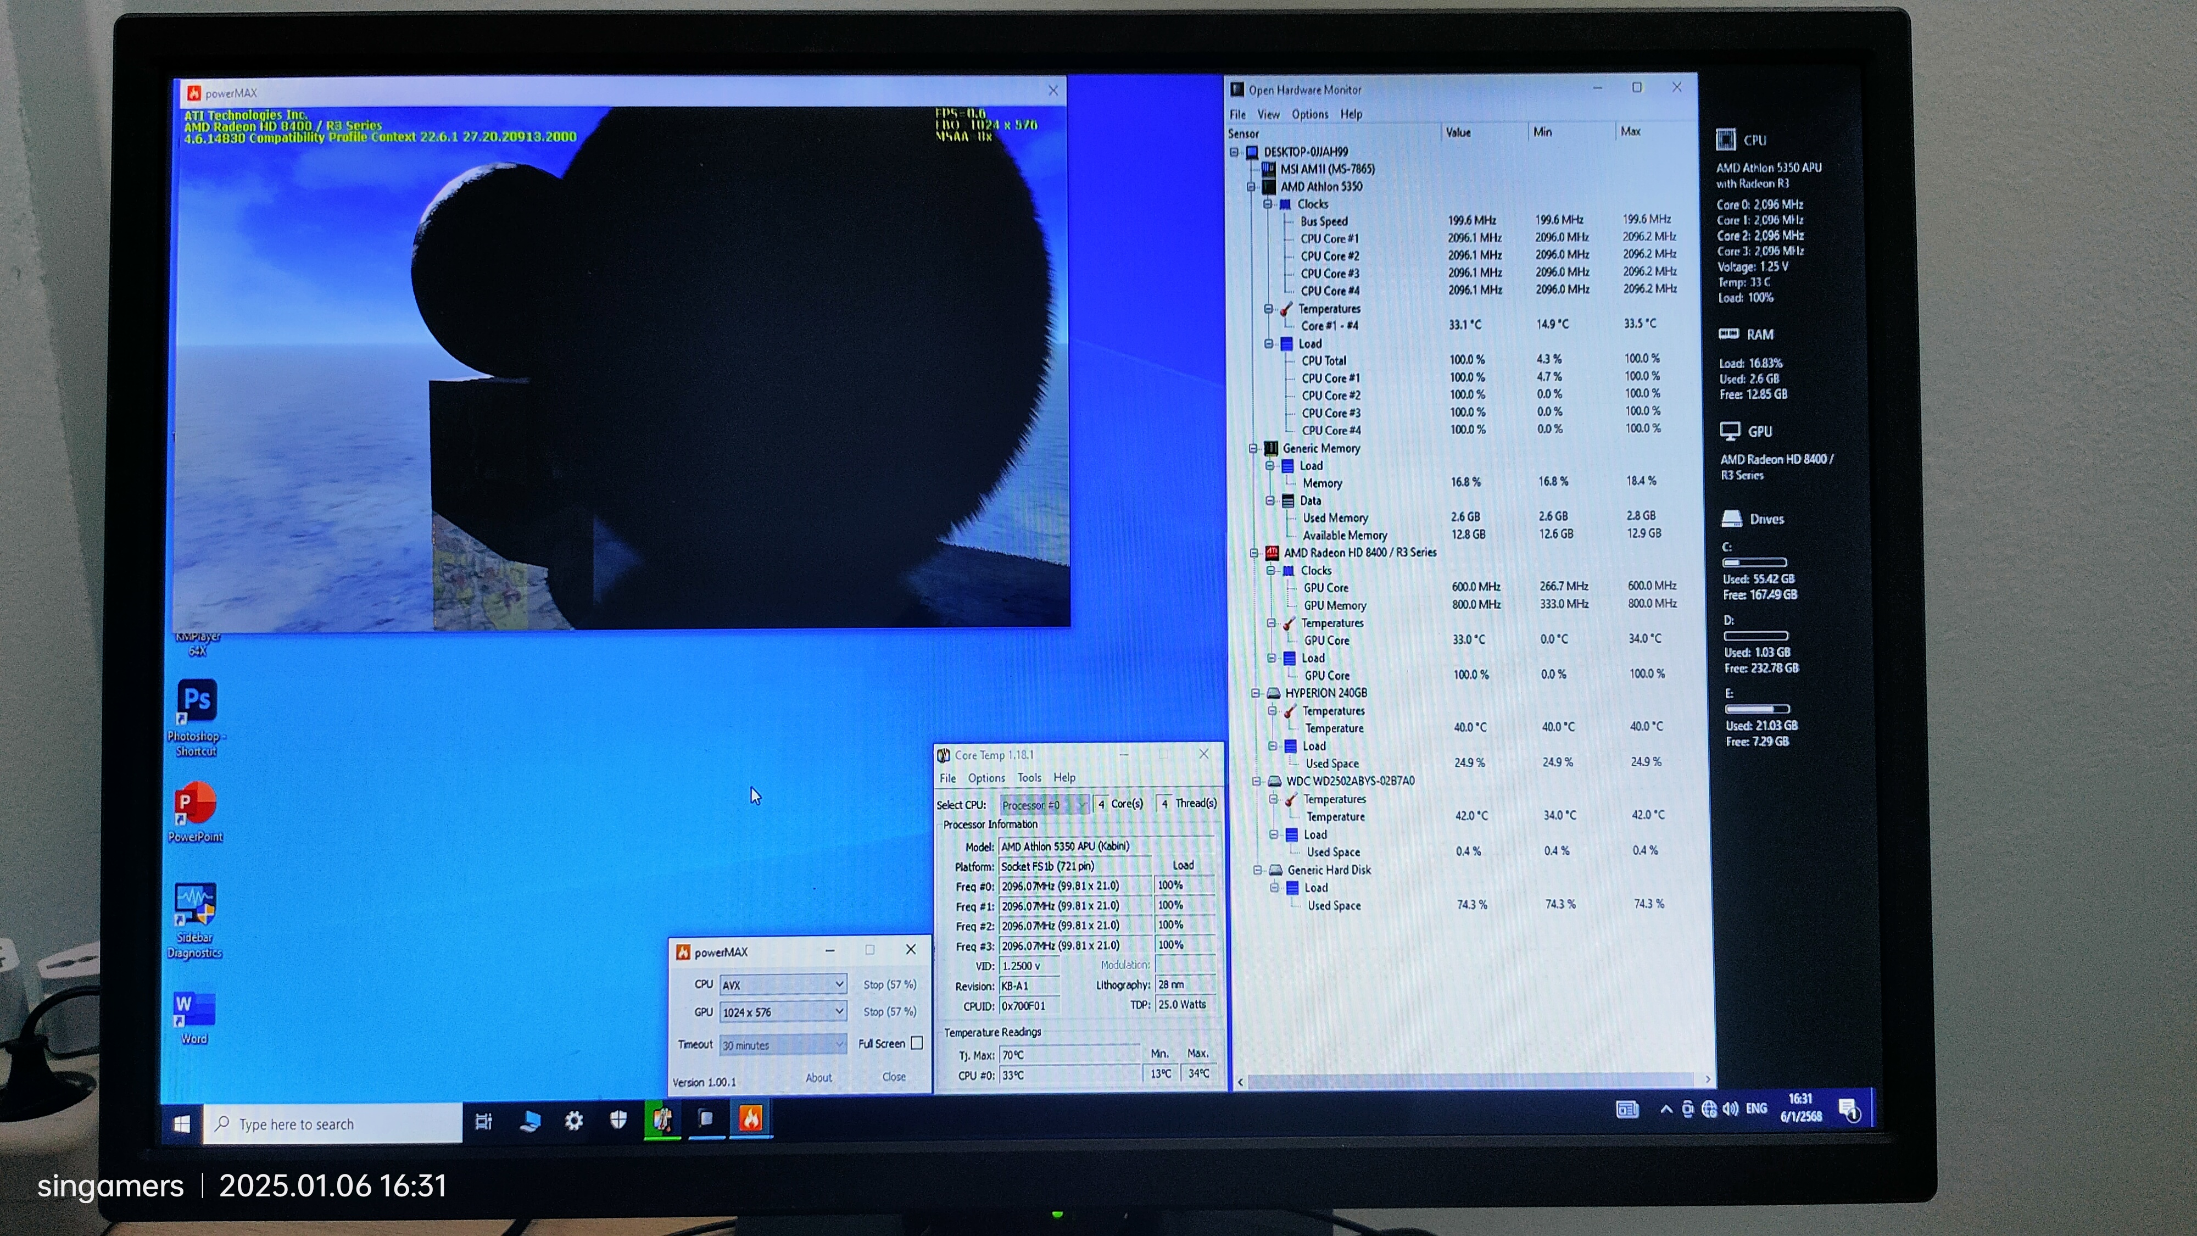Click E: drive usage bar
This screenshot has width=2197, height=1236.
[1757, 709]
